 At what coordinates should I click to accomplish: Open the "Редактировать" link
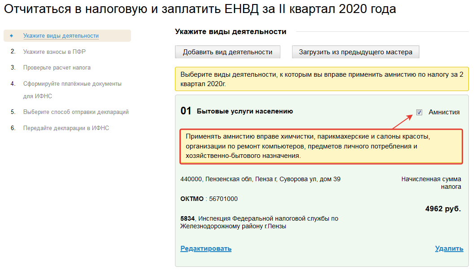click(206, 248)
